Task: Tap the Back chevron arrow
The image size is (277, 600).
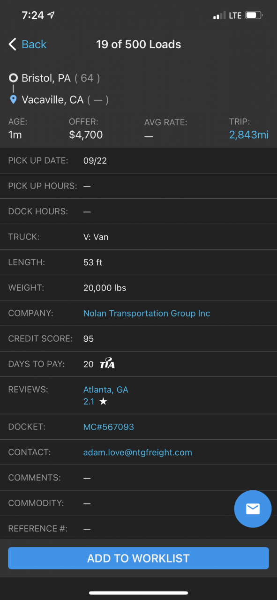Action: tap(13, 45)
